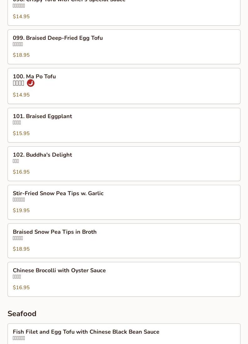248x344 pixels.
Task: Pick Chinese Brocolli with Oyster Sauce title
Action: [x=59, y=270]
